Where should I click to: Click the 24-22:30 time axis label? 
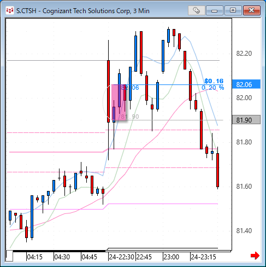(x=121, y=257)
